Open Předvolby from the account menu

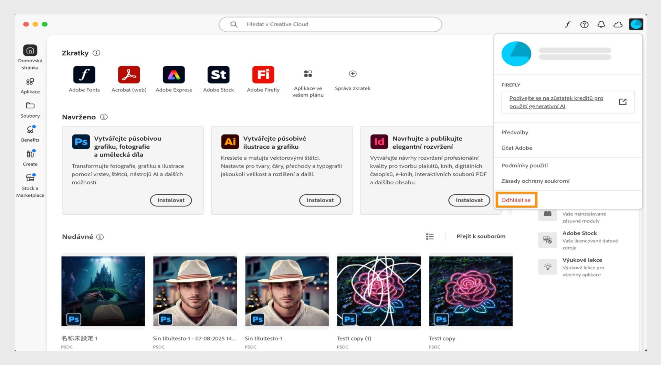click(515, 132)
